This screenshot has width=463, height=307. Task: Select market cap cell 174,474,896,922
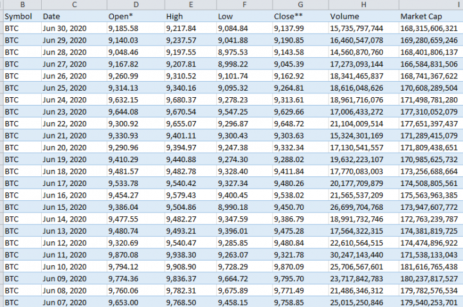pos(431,243)
